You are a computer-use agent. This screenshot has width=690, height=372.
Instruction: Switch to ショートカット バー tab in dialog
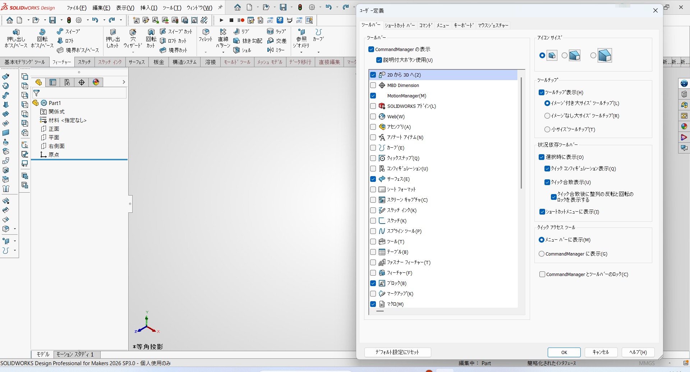400,26
